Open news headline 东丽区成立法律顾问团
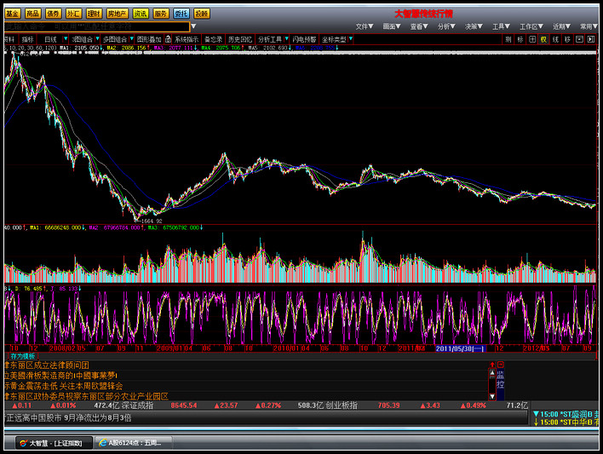This screenshot has height=454, width=603. tap(47, 365)
